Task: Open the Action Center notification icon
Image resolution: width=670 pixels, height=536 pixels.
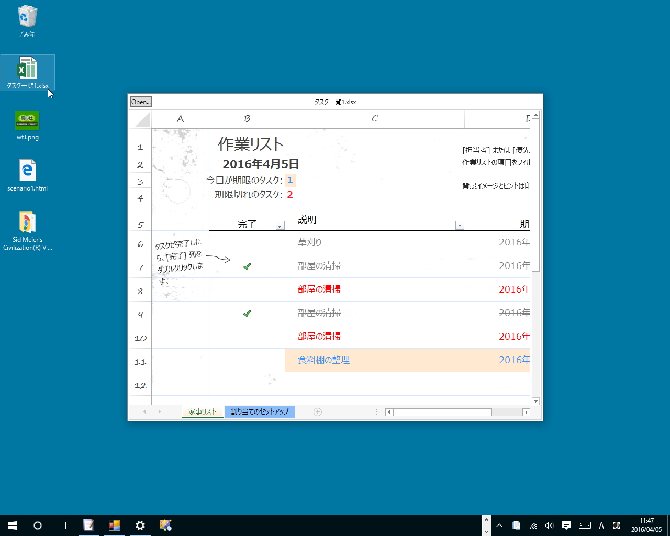Action: [566, 526]
